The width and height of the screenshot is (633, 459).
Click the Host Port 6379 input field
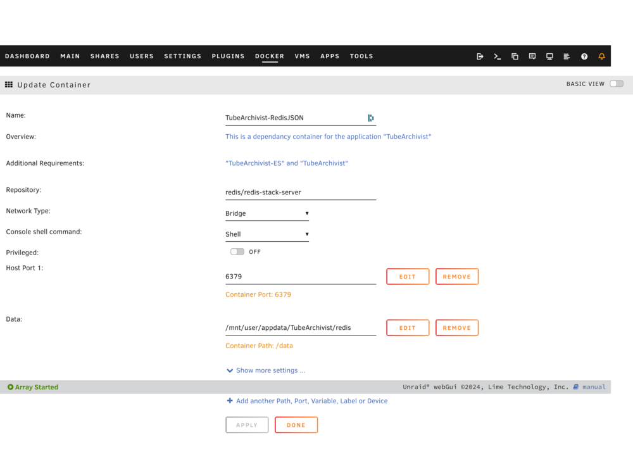pos(301,277)
